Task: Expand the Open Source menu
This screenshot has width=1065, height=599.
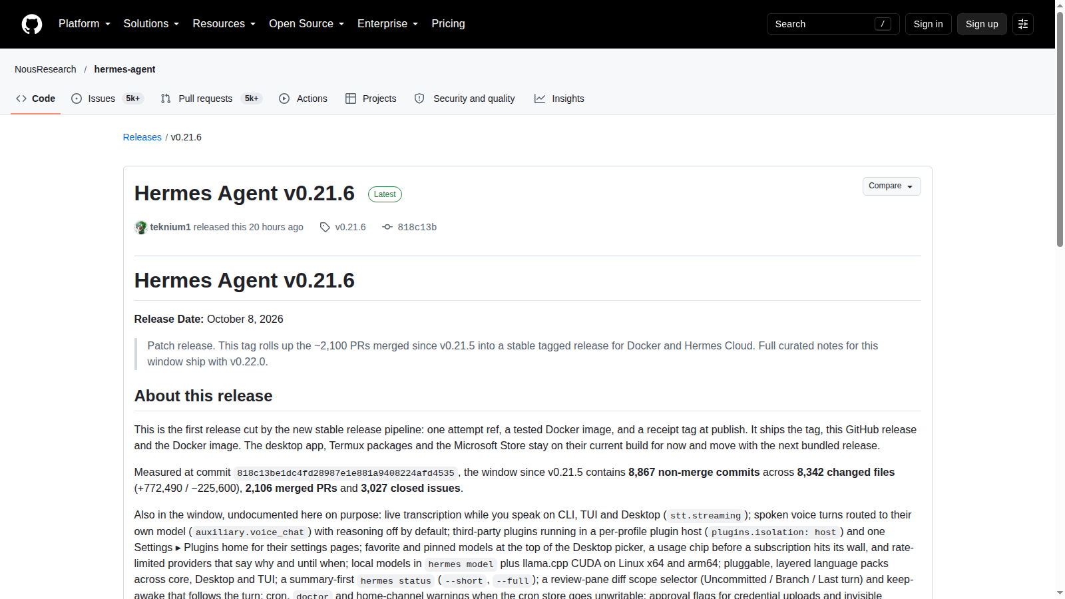Action: [307, 24]
